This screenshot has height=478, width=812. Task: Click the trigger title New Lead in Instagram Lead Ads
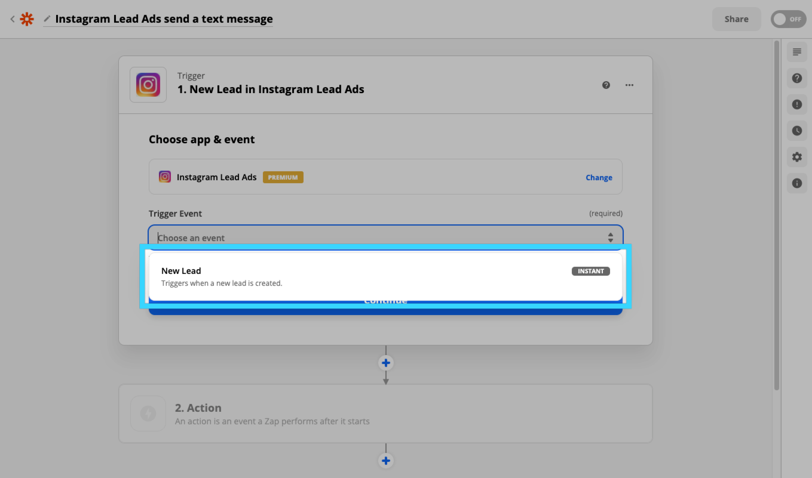271,90
